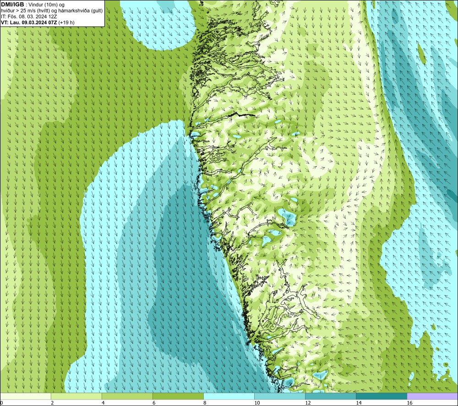The image size is (458, 406).
Task: Click the 'hviður > 25 m/s' legend line
Action: coord(52,11)
